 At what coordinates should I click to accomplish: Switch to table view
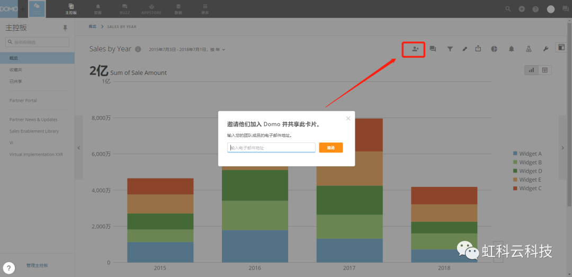(x=545, y=70)
